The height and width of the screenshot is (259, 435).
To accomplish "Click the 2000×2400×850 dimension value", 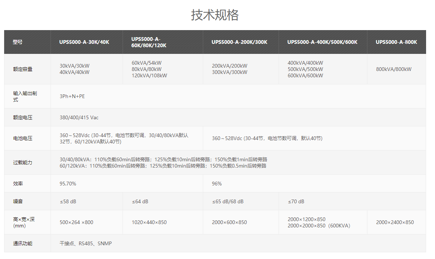I will click(x=395, y=222).
